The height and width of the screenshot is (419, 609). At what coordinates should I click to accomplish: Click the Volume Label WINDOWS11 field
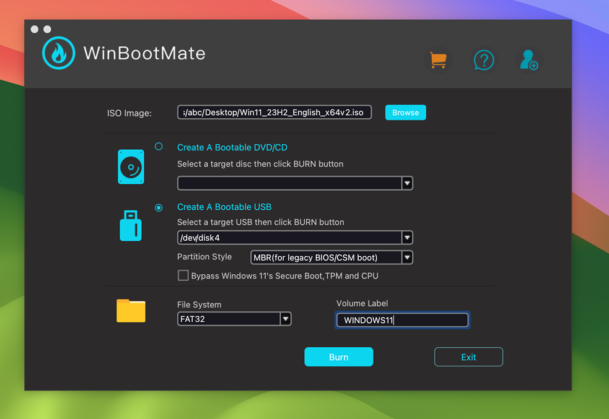coord(401,320)
